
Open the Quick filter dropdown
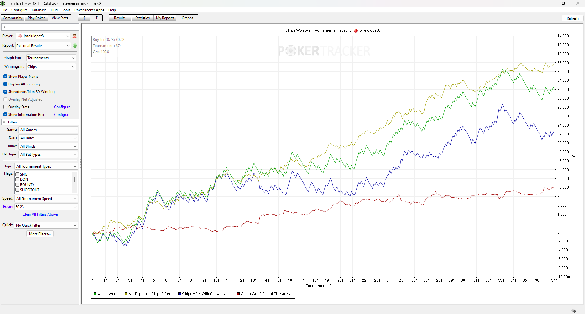point(46,225)
